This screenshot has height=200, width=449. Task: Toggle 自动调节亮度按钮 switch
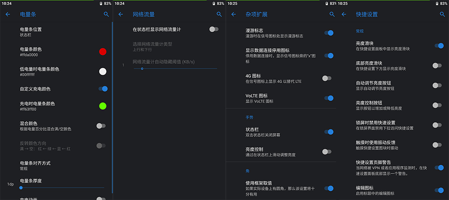coord(437,85)
